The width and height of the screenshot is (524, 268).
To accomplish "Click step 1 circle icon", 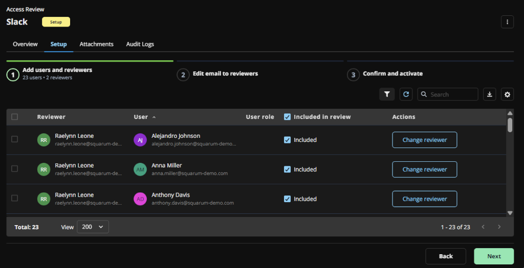I will pos(13,75).
